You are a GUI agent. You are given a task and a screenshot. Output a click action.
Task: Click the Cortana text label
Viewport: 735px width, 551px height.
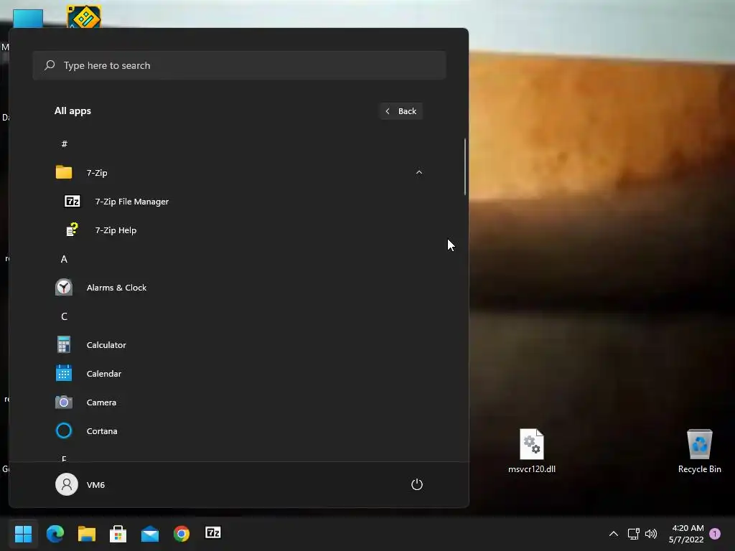tap(102, 431)
